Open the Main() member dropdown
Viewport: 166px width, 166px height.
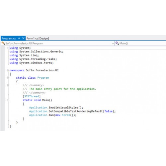point(140,43)
